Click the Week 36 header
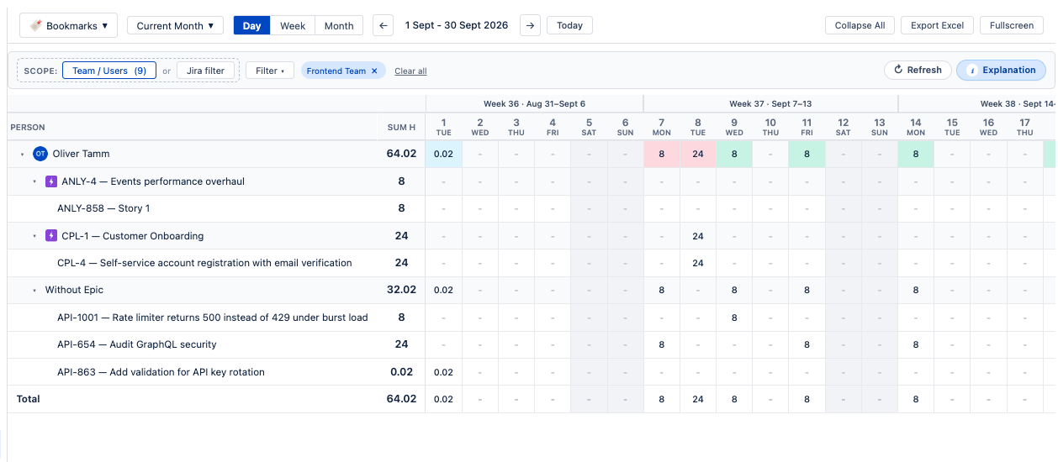1058x462 pixels. (x=534, y=104)
